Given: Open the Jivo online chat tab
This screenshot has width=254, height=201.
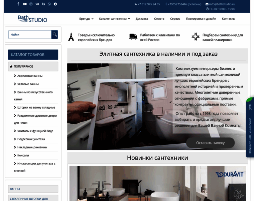Looking at the screenshot, I should point(250,127).
